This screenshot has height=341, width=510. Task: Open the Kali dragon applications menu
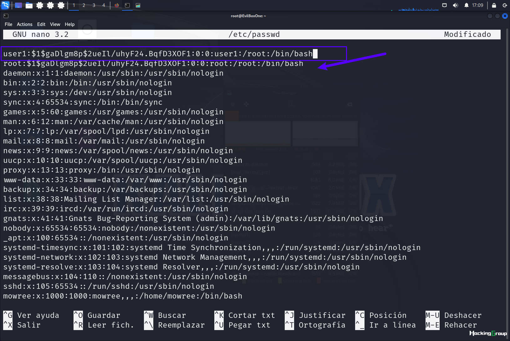coord(5,5)
